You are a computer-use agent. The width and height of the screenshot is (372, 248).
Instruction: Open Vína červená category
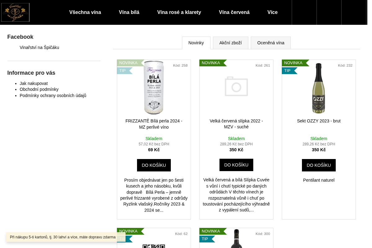(x=234, y=12)
